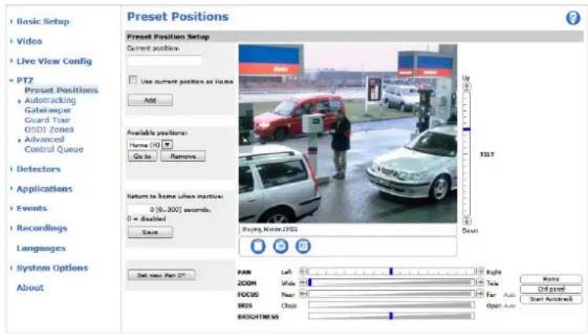Click the Go to button
Image resolution: width=588 pixels, height=334 pixels.
click(142, 156)
